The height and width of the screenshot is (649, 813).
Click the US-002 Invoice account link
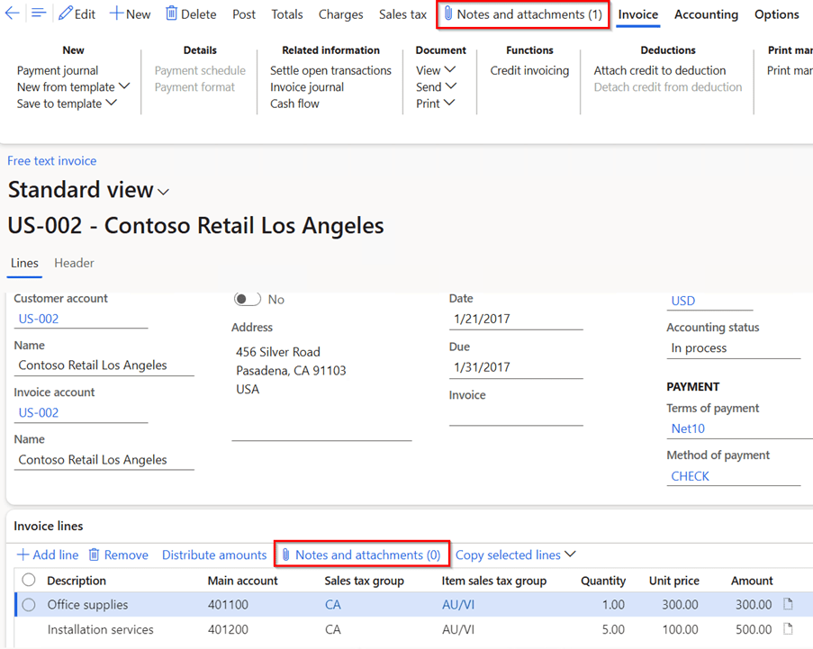(x=39, y=412)
